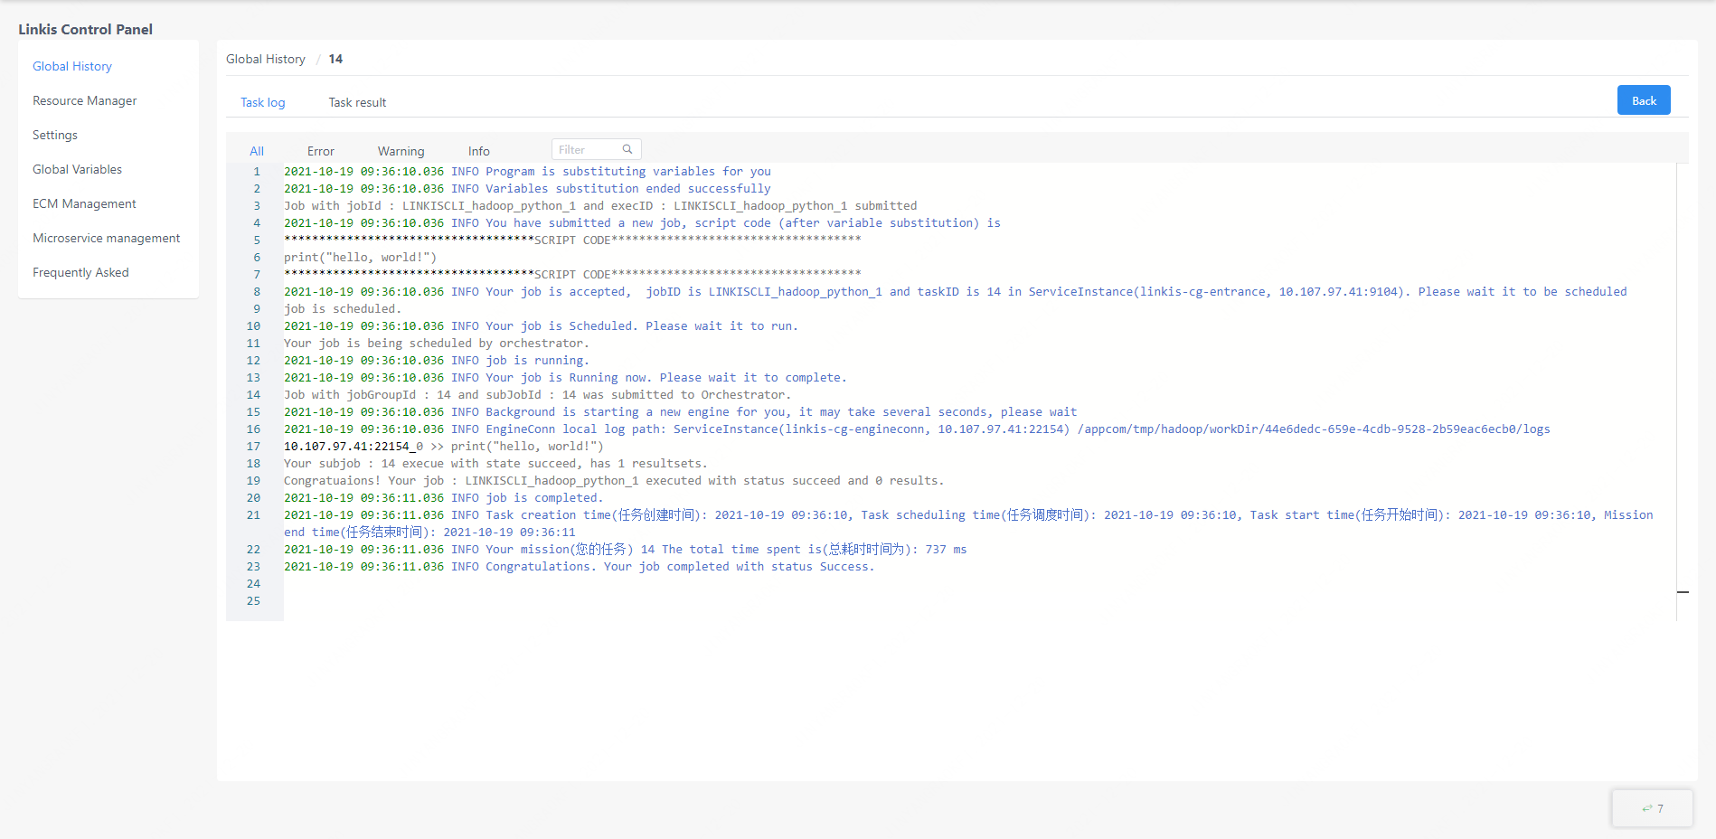
Task: Open the Global Variables page
Action: pyautogui.click(x=77, y=169)
